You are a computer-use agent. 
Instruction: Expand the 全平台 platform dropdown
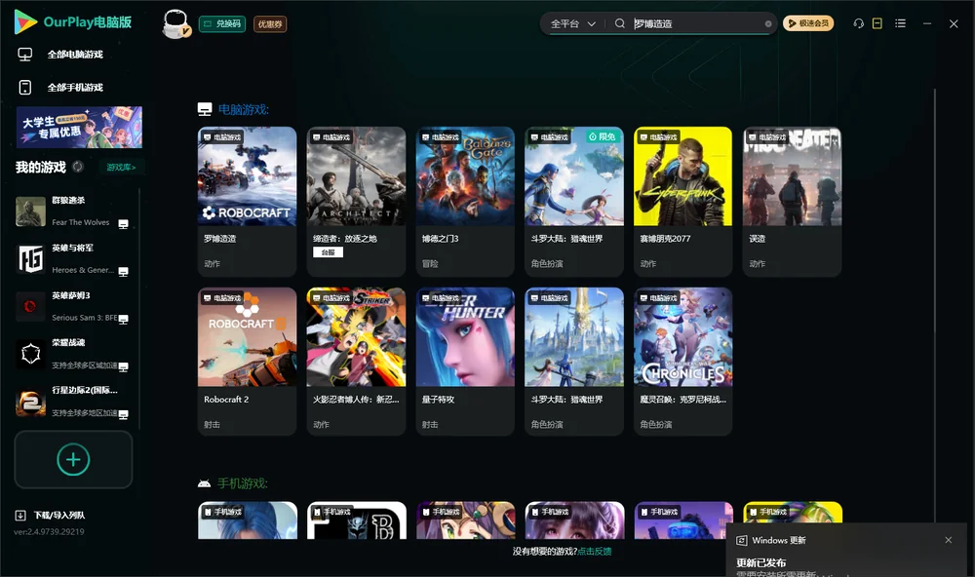click(x=572, y=23)
